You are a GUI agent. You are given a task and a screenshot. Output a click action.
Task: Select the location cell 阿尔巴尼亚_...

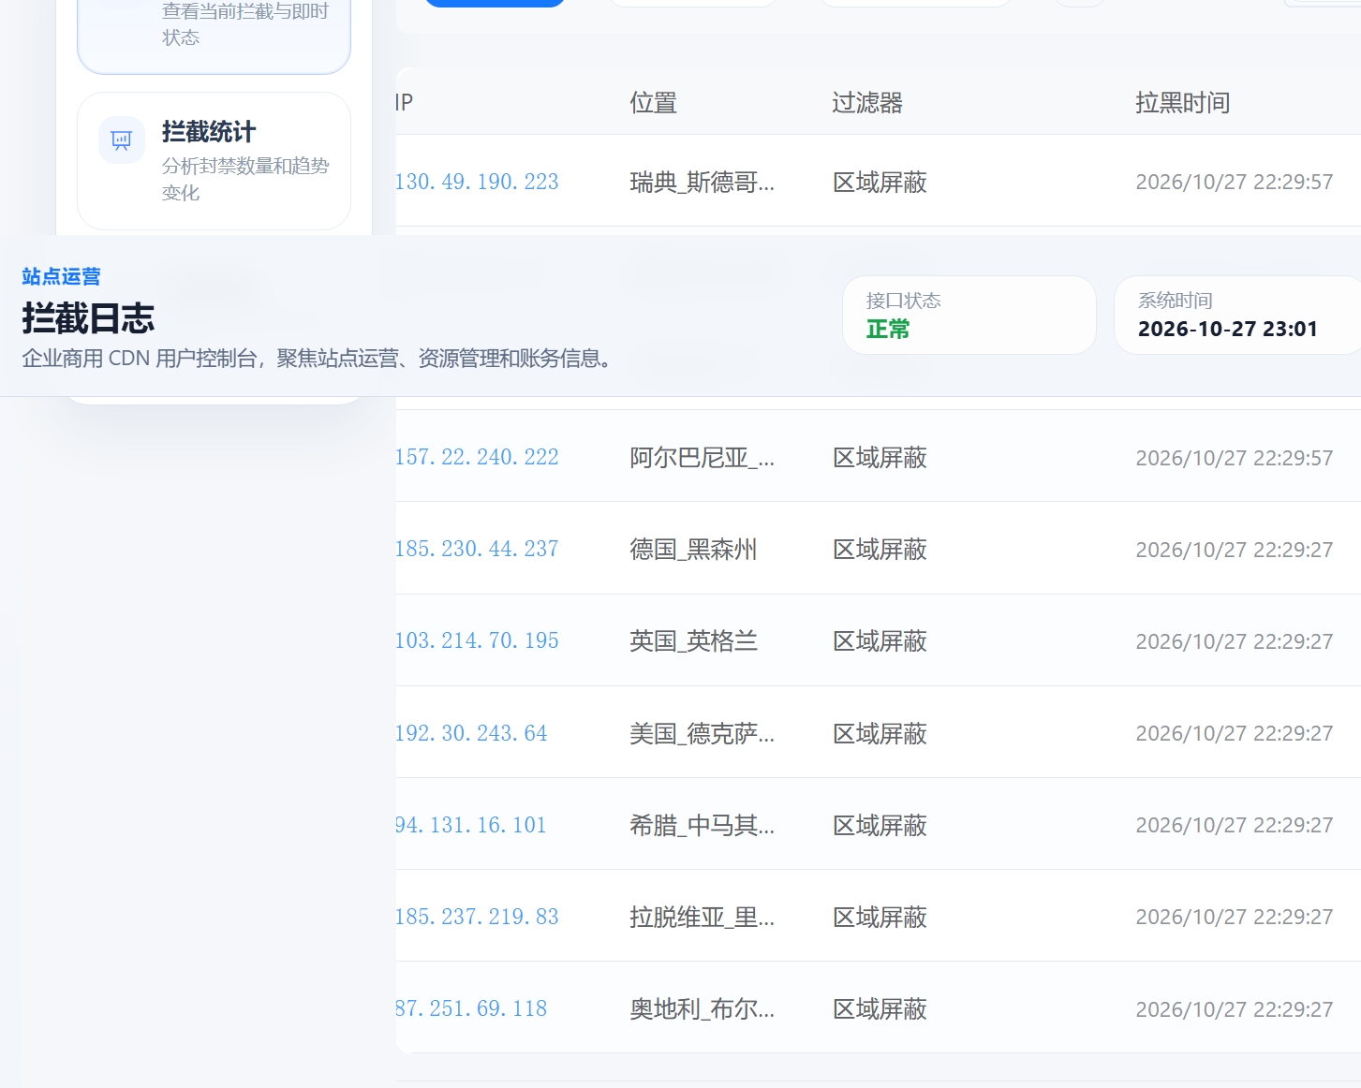[703, 457]
